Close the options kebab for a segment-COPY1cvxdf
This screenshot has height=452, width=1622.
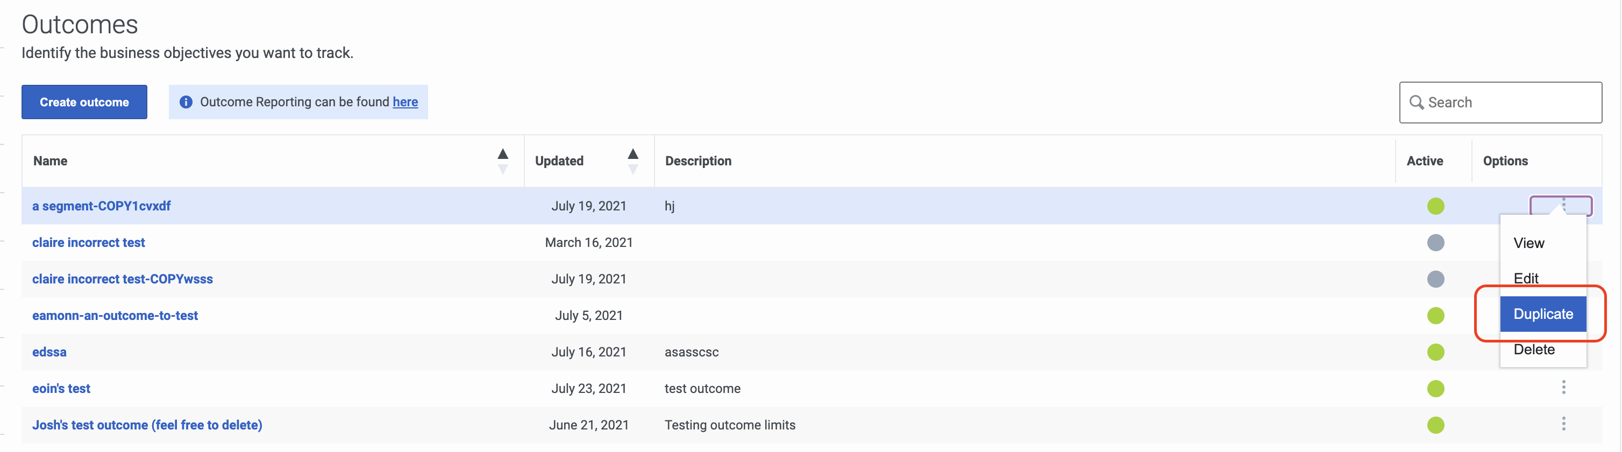[1561, 206]
